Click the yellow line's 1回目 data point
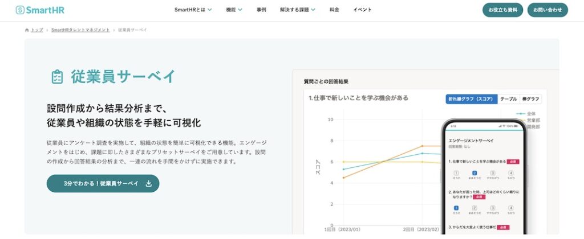584x239 pixels. pos(343,162)
